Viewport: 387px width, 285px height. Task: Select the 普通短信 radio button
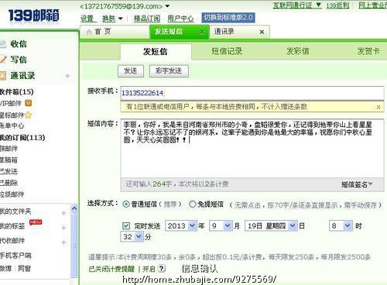(x=126, y=204)
